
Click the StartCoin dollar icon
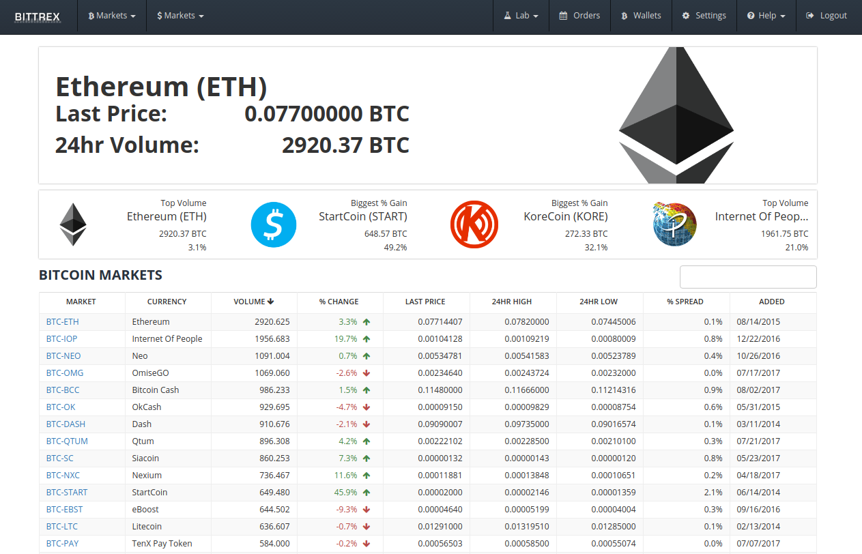274,224
